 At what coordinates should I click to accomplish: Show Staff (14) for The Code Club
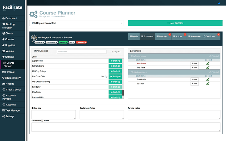tap(115, 77)
